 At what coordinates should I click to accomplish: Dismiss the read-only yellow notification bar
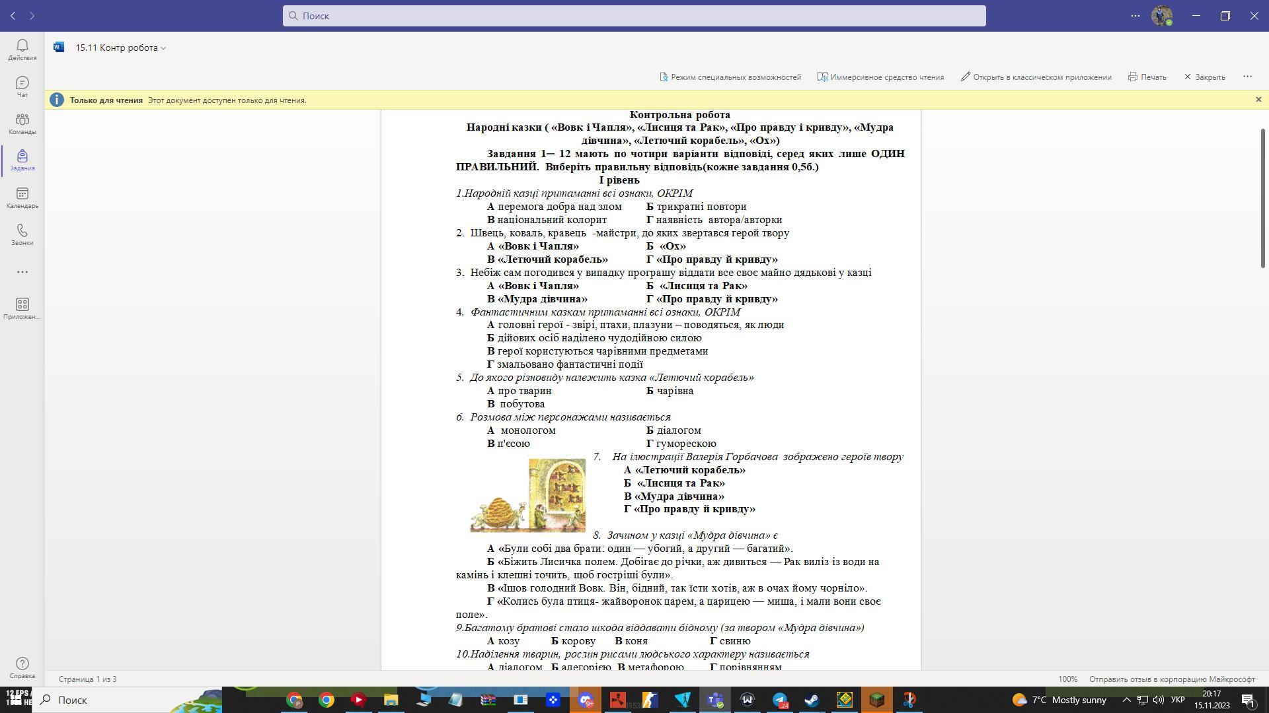(1258, 100)
